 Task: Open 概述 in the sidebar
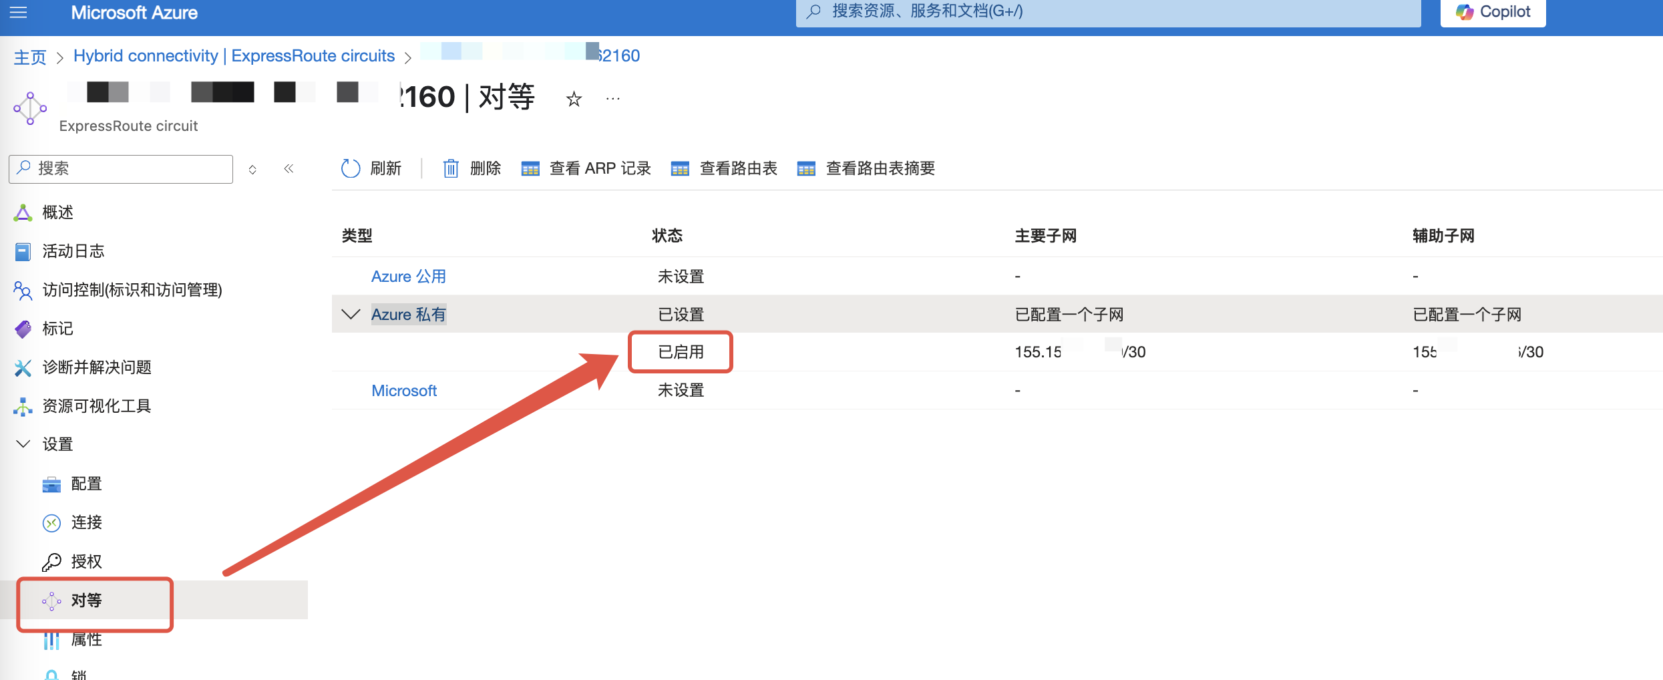[x=57, y=212]
